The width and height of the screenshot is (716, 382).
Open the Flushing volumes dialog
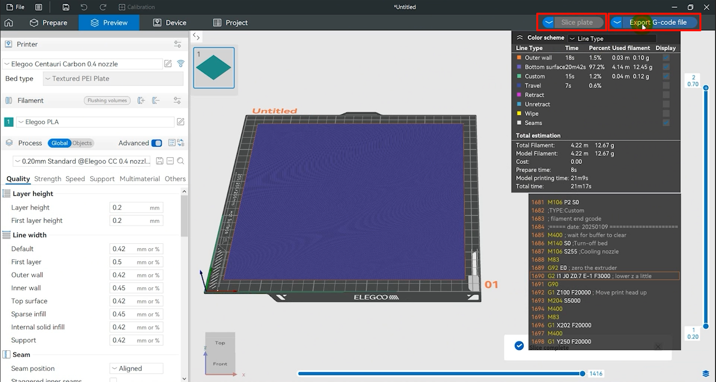click(107, 100)
